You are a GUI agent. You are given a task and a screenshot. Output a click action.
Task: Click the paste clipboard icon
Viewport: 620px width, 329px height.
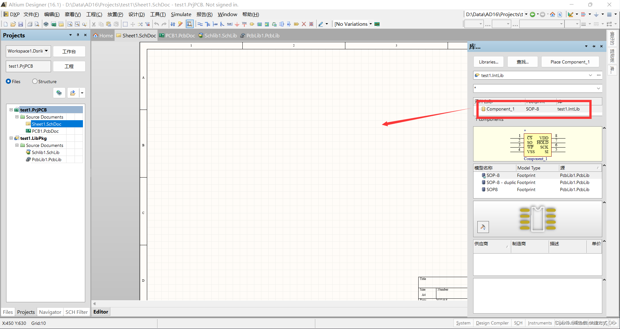coord(108,24)
